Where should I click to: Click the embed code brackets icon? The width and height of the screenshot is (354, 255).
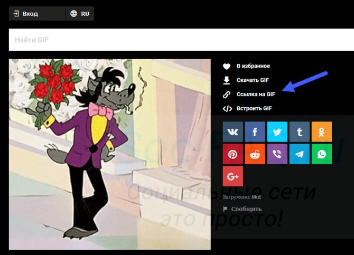227,109
